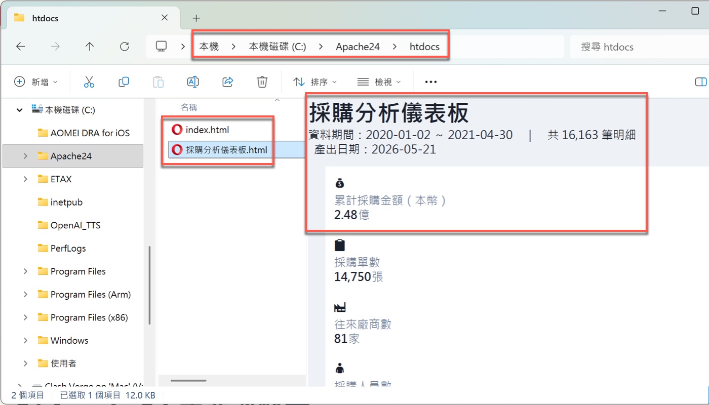
Task: Click the This PC monitor icon in address bar
Action: pos(161,47)
